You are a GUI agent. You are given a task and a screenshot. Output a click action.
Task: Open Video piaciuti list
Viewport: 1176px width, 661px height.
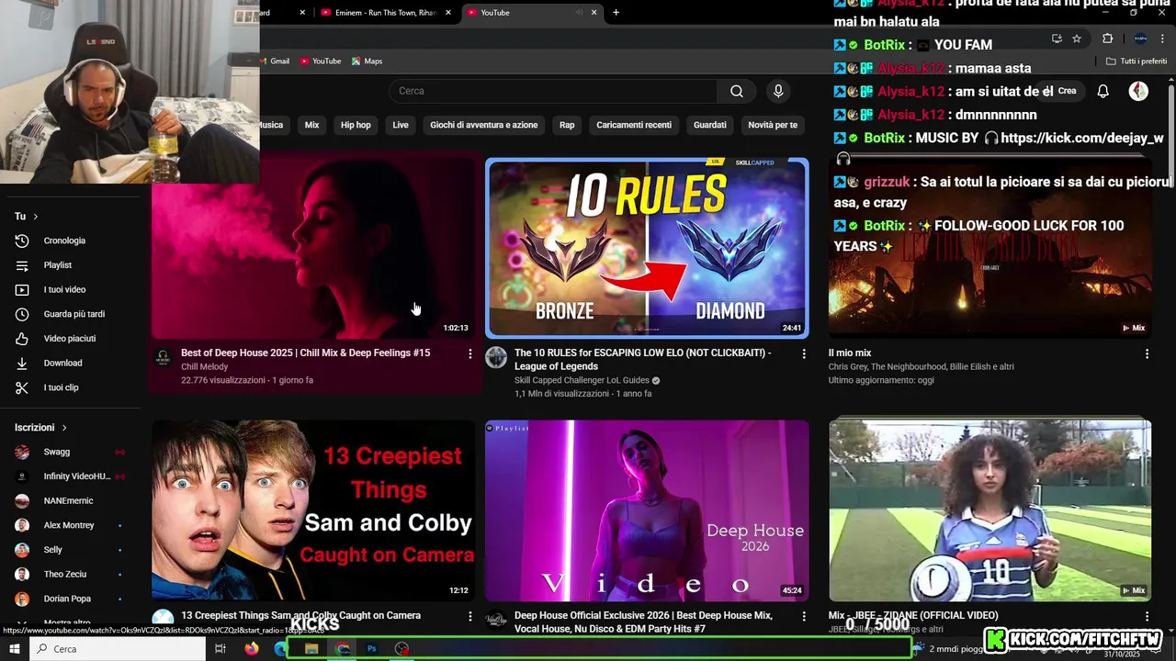(x=70, y=339)
